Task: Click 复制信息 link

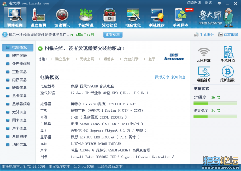Action: point(178,77)
